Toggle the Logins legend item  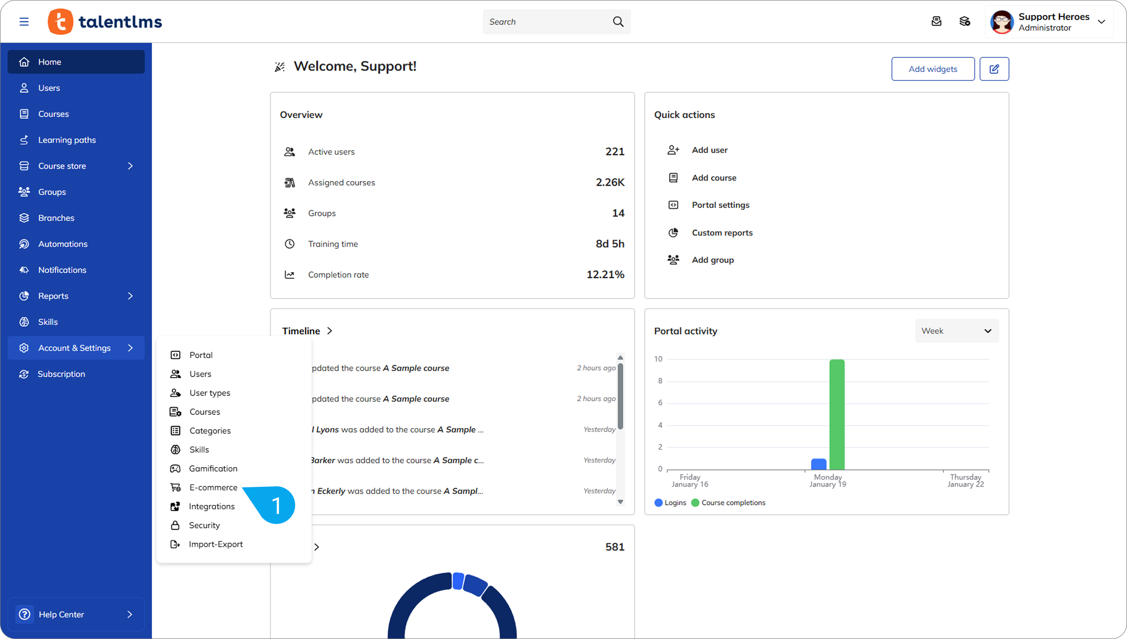click(x=670, y=502)
